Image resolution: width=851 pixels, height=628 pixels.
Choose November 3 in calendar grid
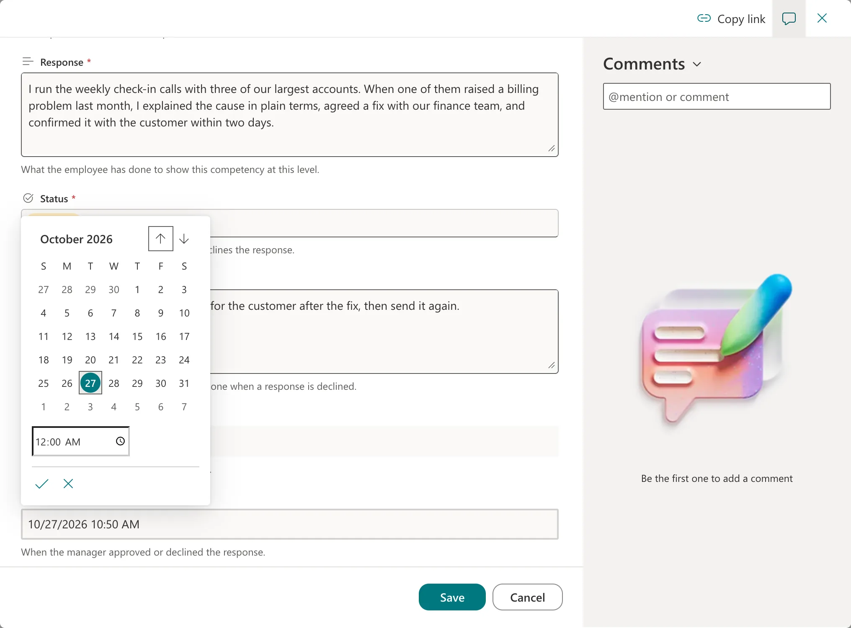90,407
